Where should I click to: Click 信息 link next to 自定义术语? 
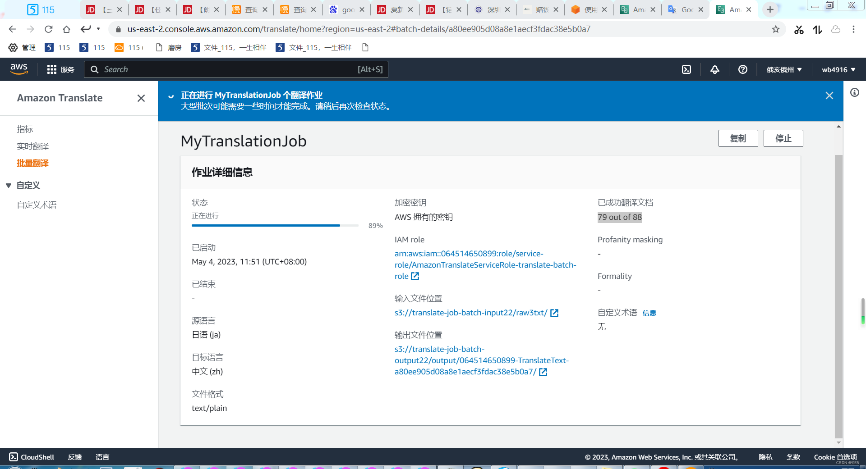(649, 313)
